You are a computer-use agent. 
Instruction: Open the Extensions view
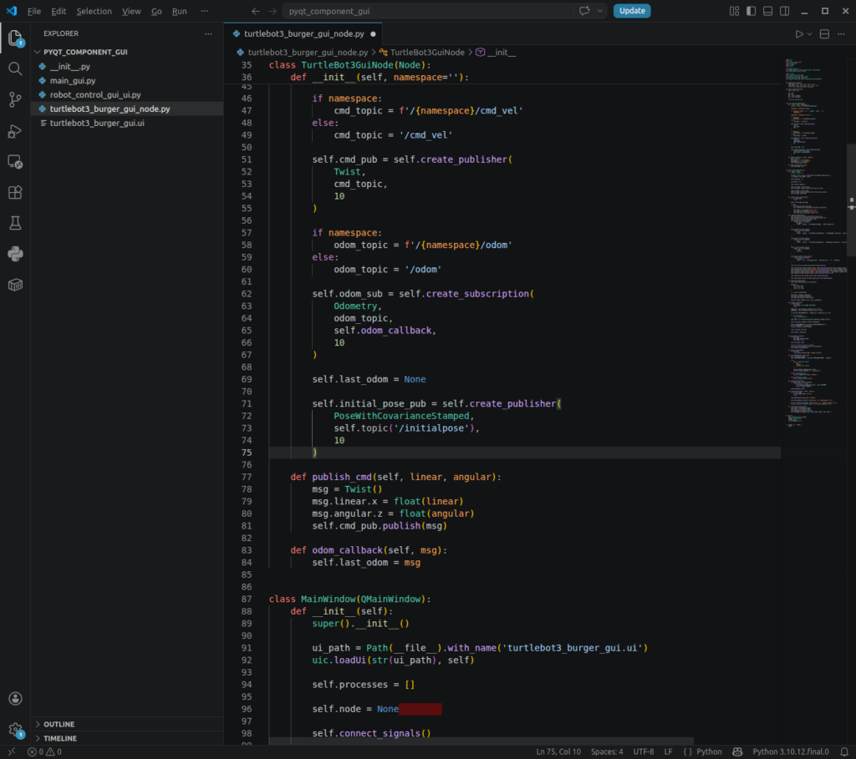[15, 193]
